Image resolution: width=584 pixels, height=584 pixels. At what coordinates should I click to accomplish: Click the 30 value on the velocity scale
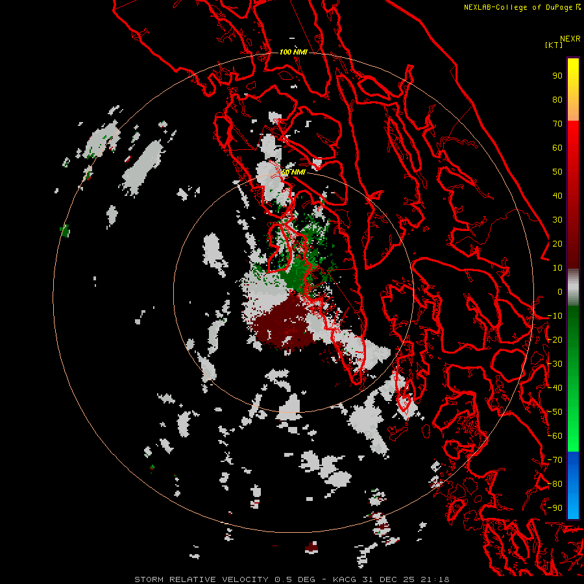(x=557, y=220)
